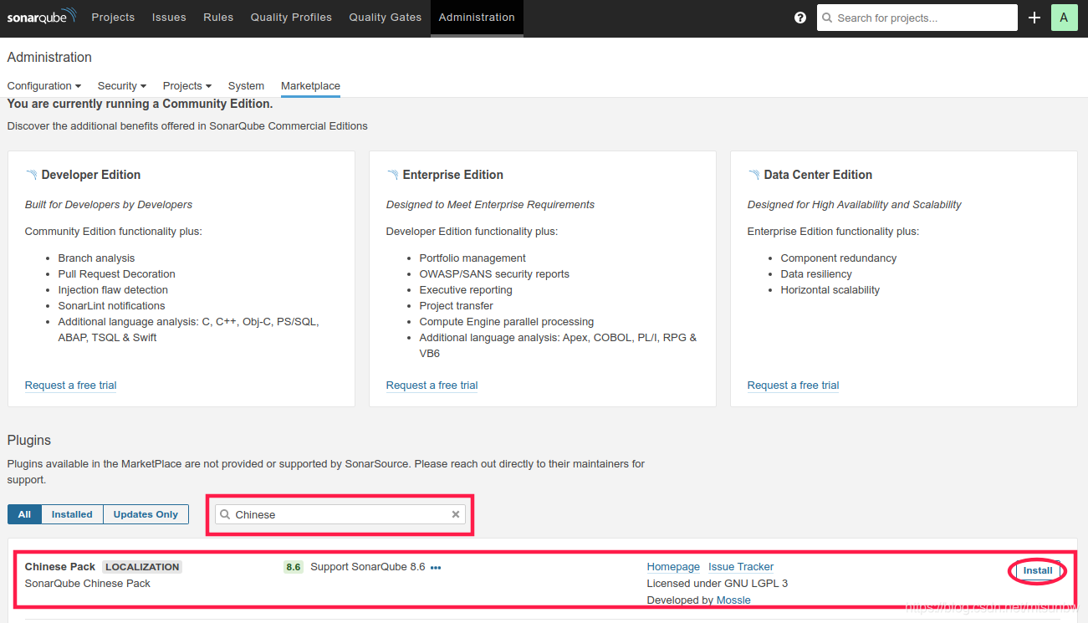Viewport: 1088px width, 623px height.
Task: Click SonarQube Chinese Pack description text
Action: coord(88,584)
